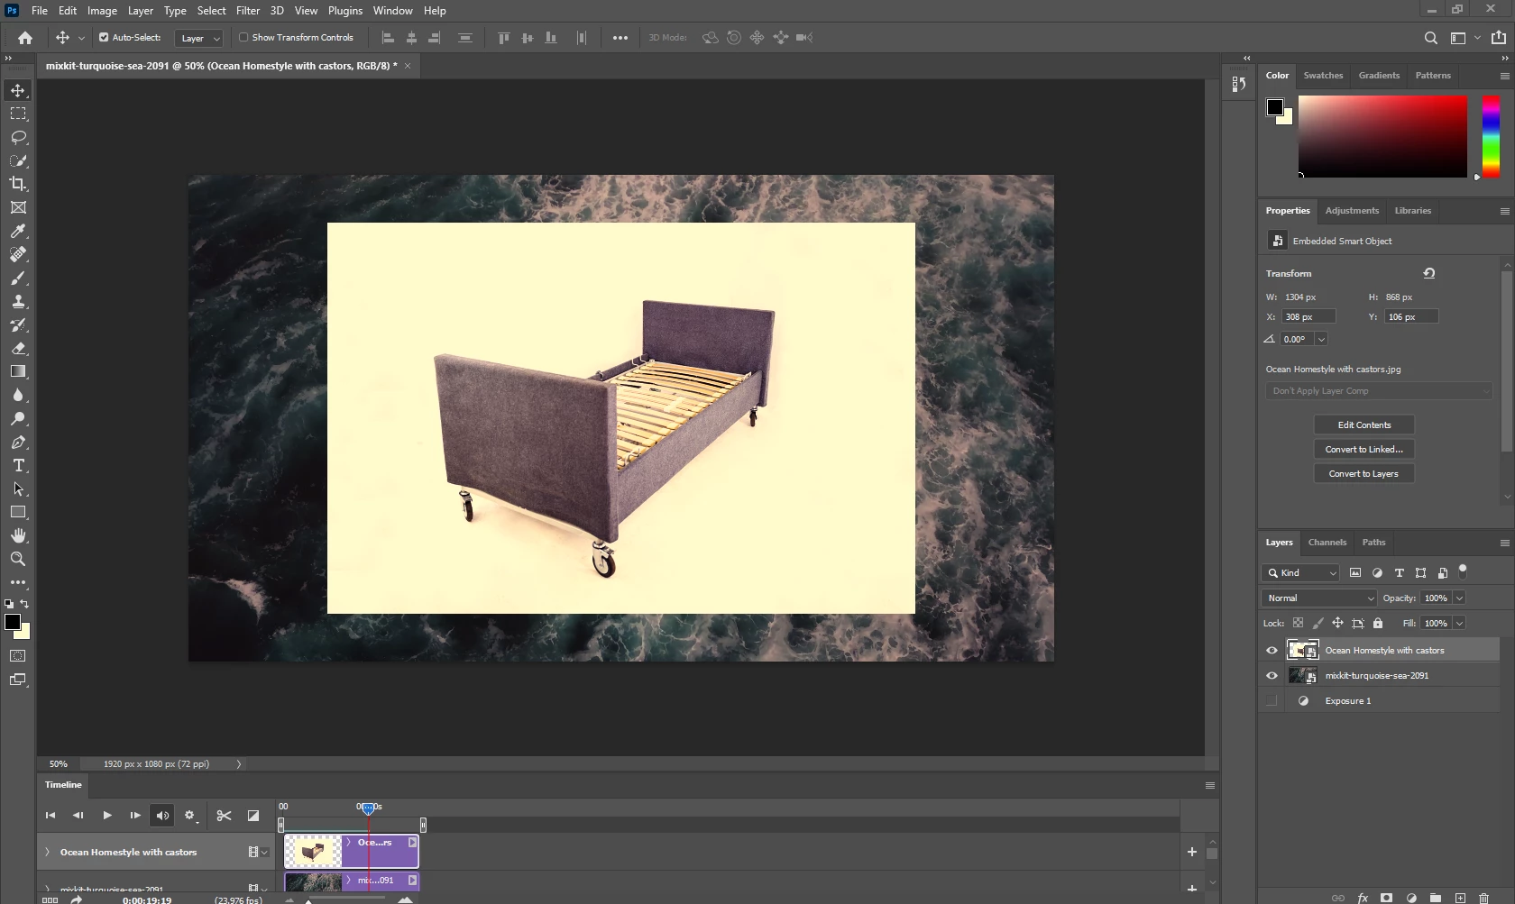
Task: Add layer style with fx icon
Action: (1363, 898)
